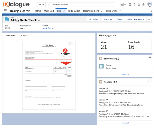Open the Document Rooms dropdown chevron

point(102,11)
